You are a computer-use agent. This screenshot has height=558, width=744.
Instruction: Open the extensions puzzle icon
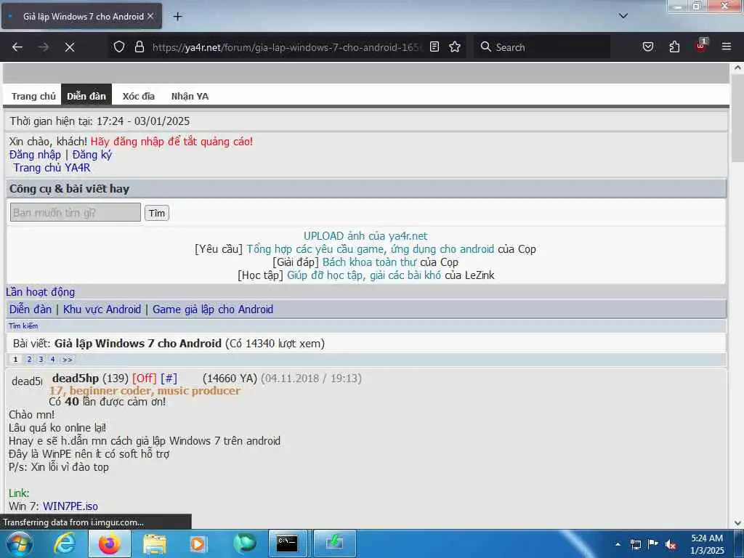674,46
